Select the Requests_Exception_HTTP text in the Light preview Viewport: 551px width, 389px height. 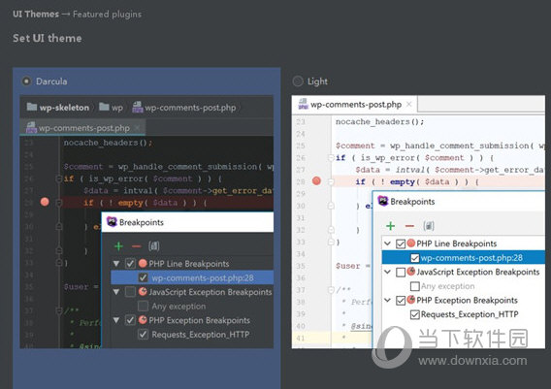pos(470,314)
